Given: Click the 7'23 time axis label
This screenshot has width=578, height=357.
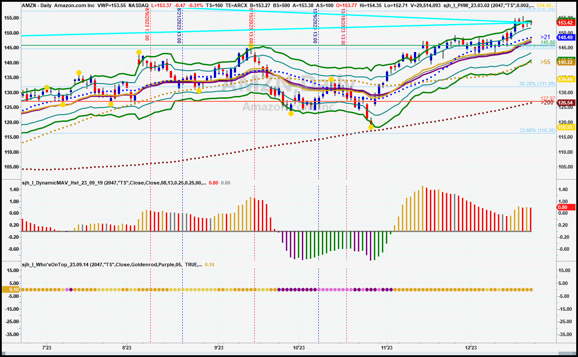Looking at the screenshot, I should pyautogui.click(x=46, y=347).
